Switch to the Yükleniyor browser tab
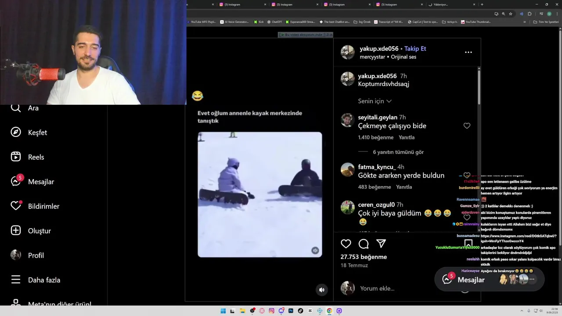 coord(452,4)
